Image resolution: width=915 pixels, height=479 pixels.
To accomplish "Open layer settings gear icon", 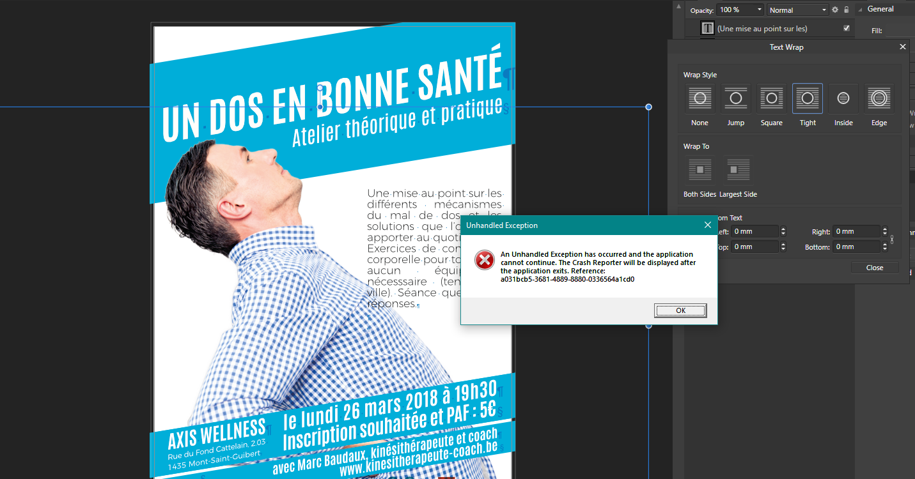I will tap(834, 10).
